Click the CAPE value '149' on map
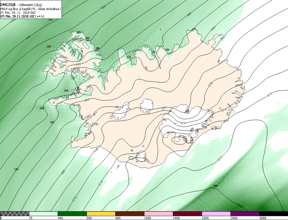The width and height of the screenshot is (288, 220). [x=167, y=50]
